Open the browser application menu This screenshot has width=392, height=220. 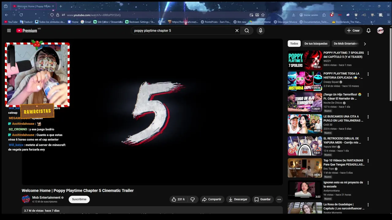389,15
